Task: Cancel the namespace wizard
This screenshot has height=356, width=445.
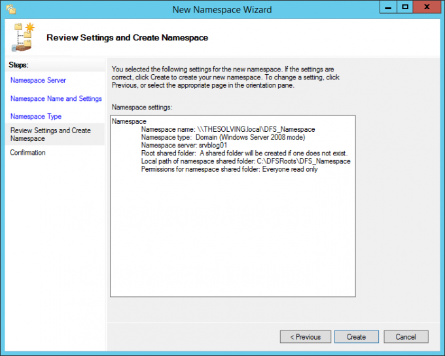Action: 406,337
